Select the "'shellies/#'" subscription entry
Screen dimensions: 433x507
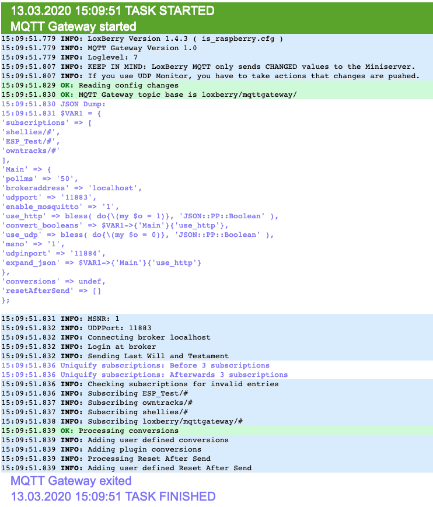31,132
